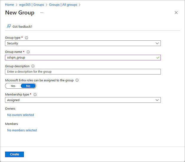Click the No owners selected link
This screenshot has height=162, width=185.
click(x=21, y=115)
